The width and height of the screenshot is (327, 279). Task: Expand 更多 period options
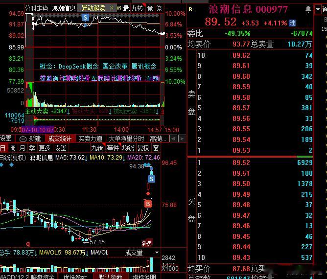(45, 148)
